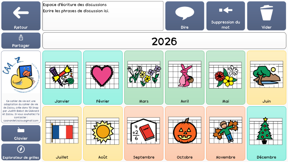Delete last word with Suppression du mot
Image resolution: width=288 pixels, height=162 pixels.
(x=226, y=16)
